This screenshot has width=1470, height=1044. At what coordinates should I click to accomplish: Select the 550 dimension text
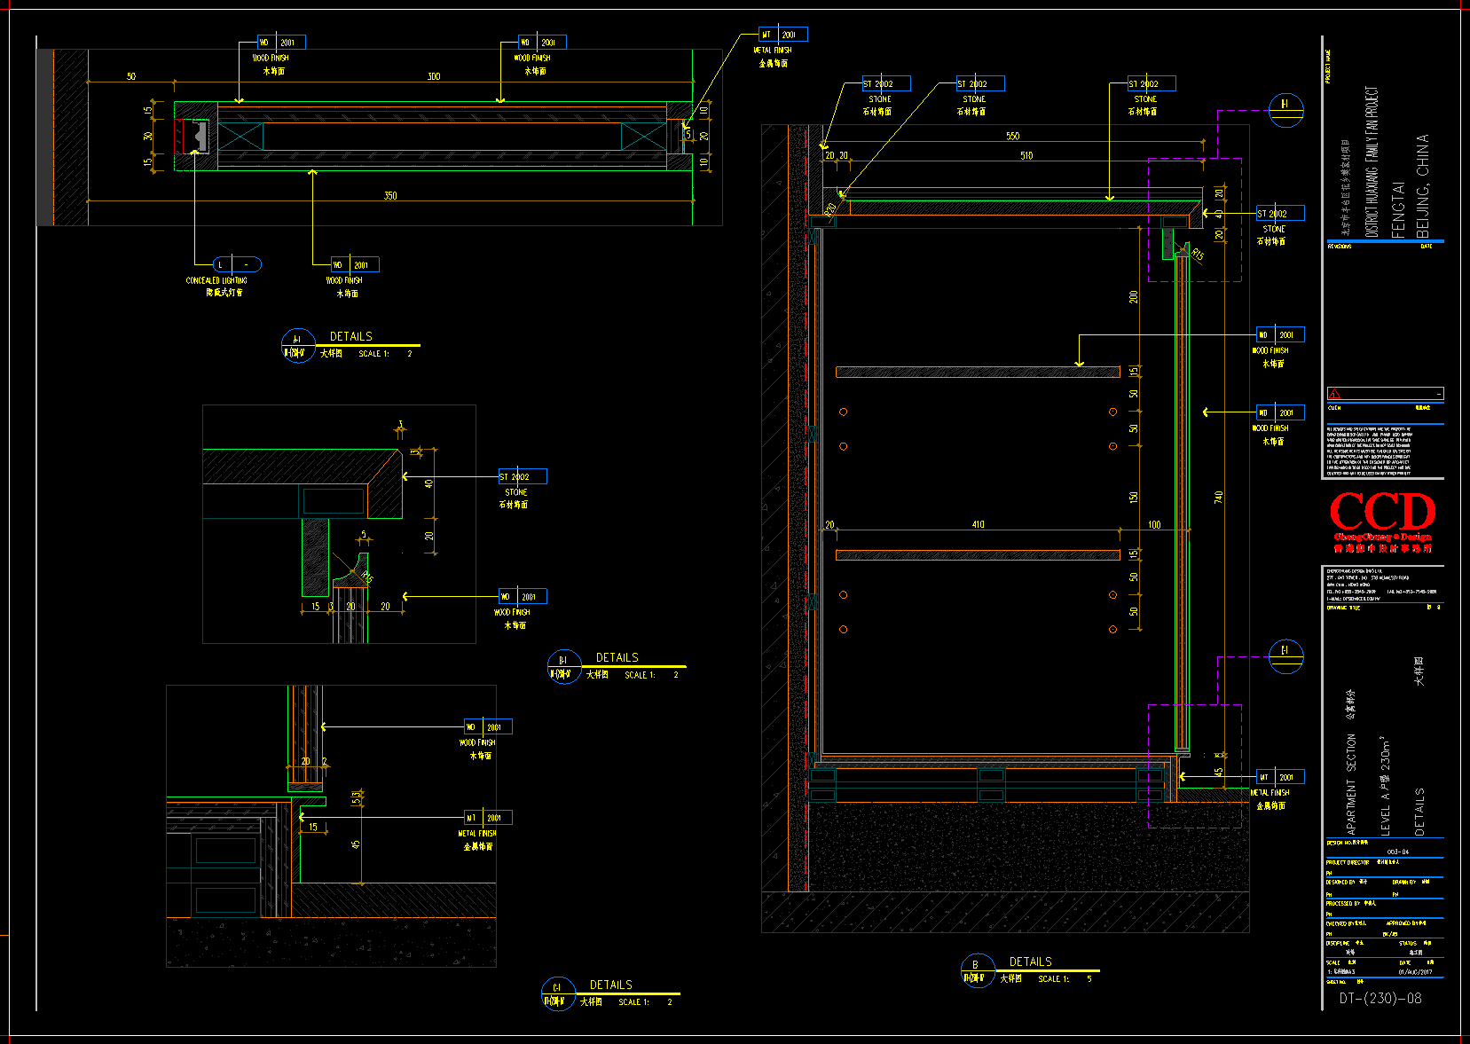click(1012, 136)
